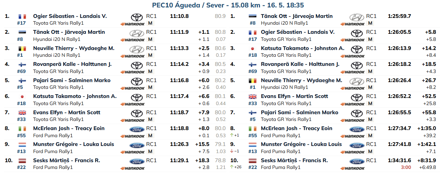Click the Ford logo in McErlean's stage result row
The width and height of the screenshot is (440, 174).
click(137, 129)
